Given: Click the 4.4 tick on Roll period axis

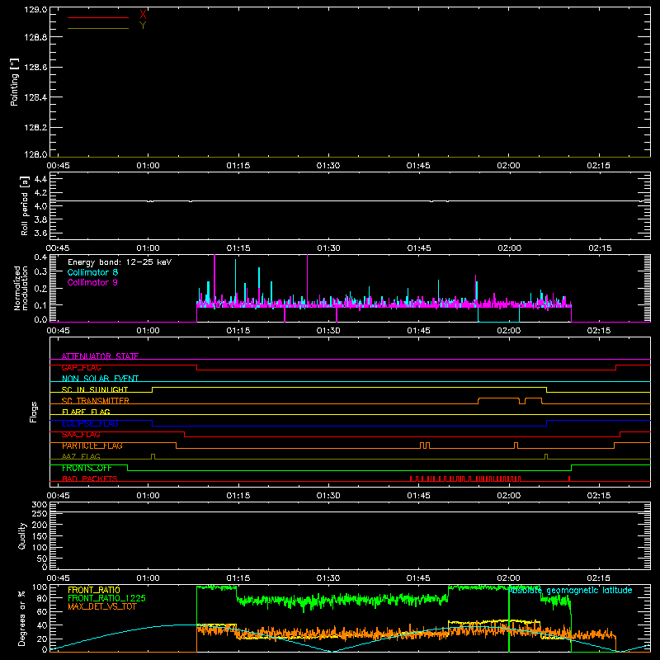Looking at the screenshot, I should [x=40, y=179].
